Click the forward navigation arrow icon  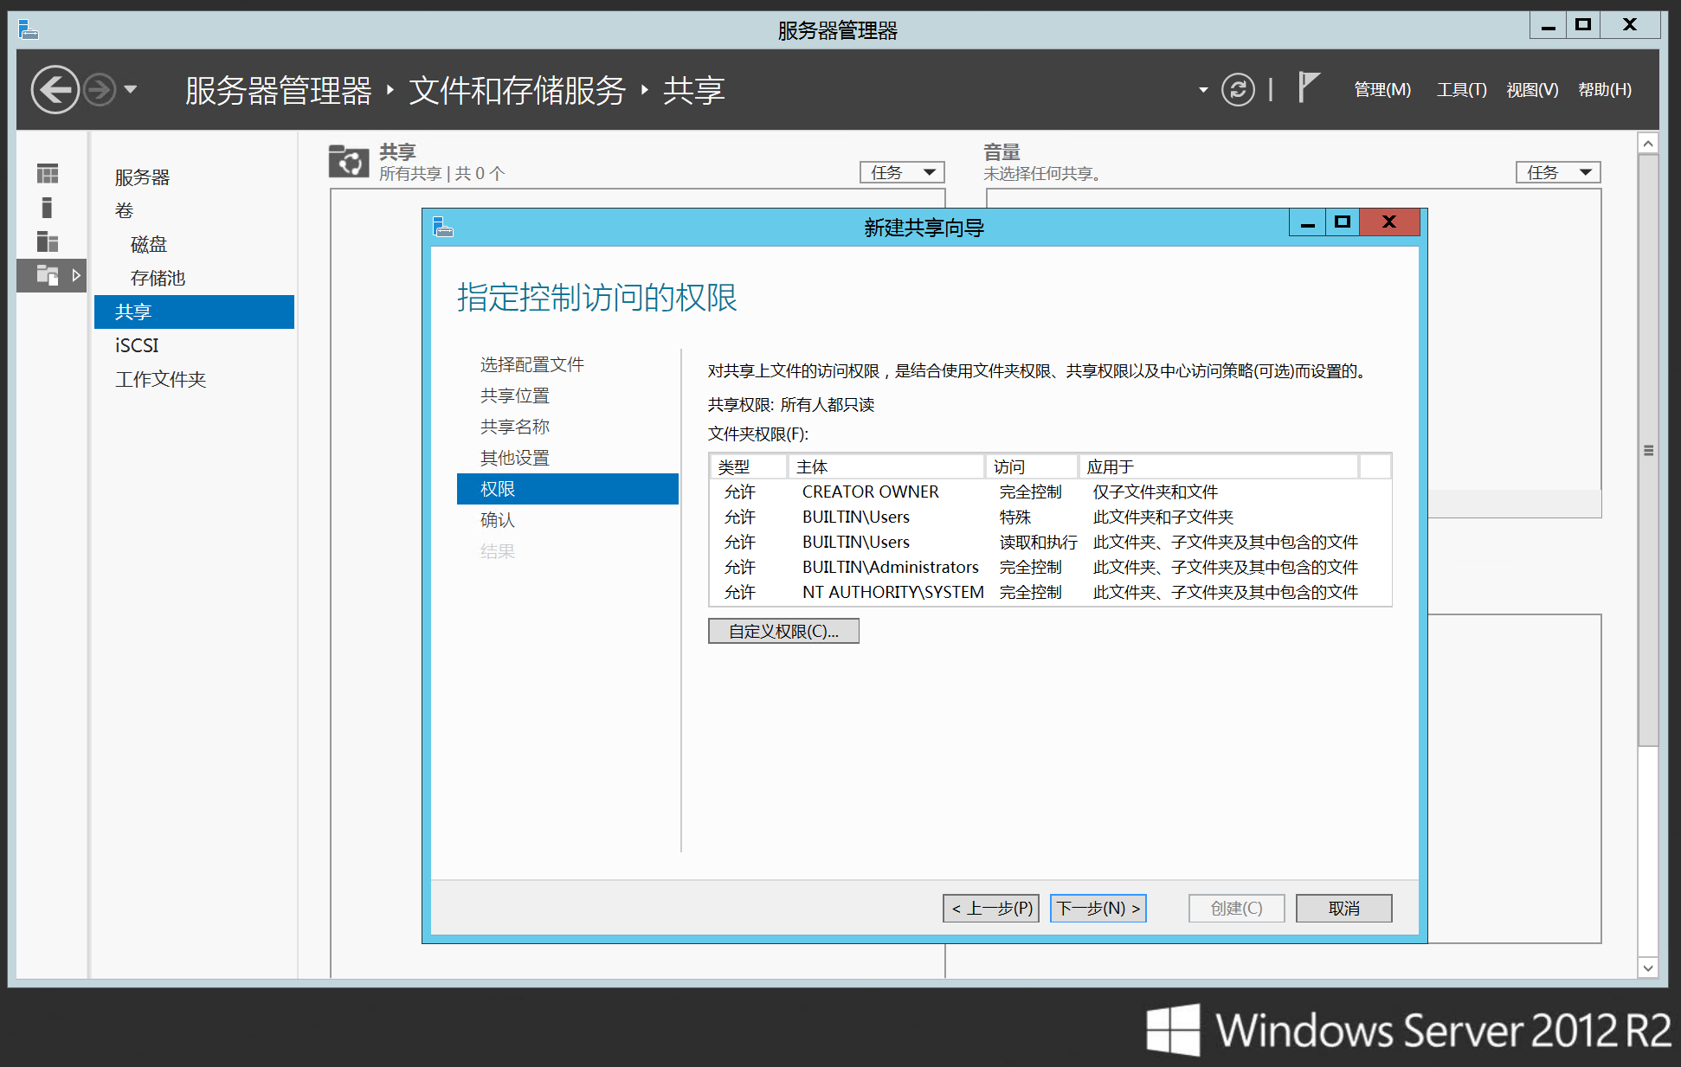click(100, 89)
